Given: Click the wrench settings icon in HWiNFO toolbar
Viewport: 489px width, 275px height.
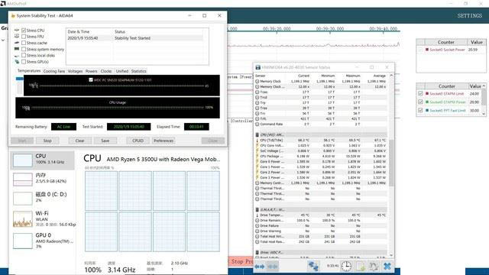Looking at the screenshot, I should pos(374,266).
